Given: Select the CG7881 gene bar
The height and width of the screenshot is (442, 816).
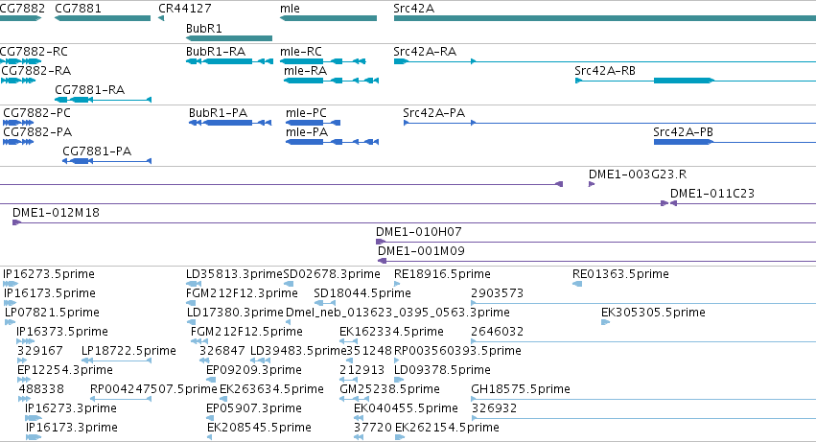Looking at the screenshot, I should tap(103, 18).
